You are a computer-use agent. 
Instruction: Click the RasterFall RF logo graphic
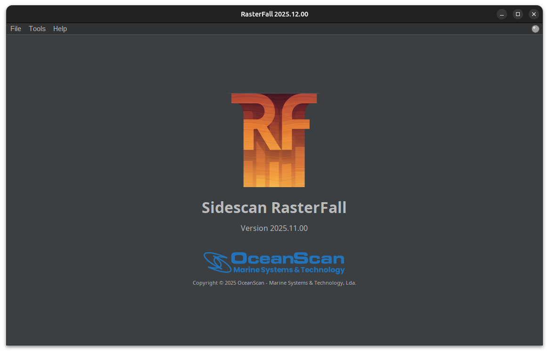[274, 140]
